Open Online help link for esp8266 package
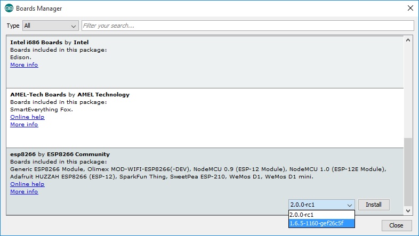This screenshot has height=236, width=419. pos(27,184)
